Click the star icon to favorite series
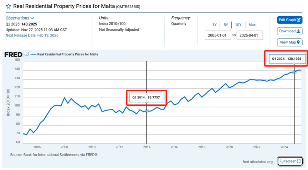The image size is (308, 170). [8, 6]
